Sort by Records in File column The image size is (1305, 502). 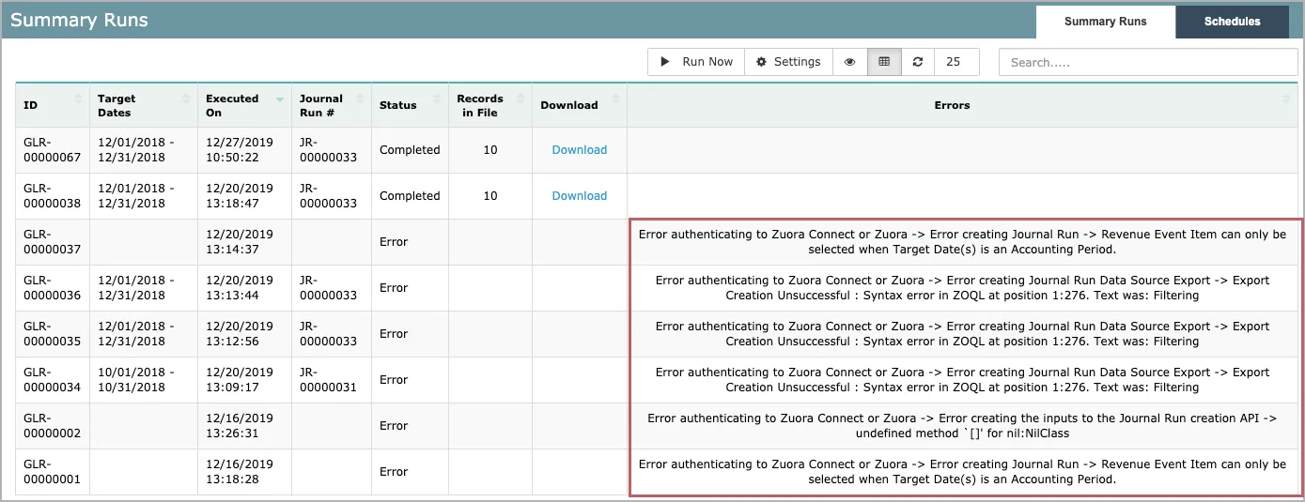490,105
